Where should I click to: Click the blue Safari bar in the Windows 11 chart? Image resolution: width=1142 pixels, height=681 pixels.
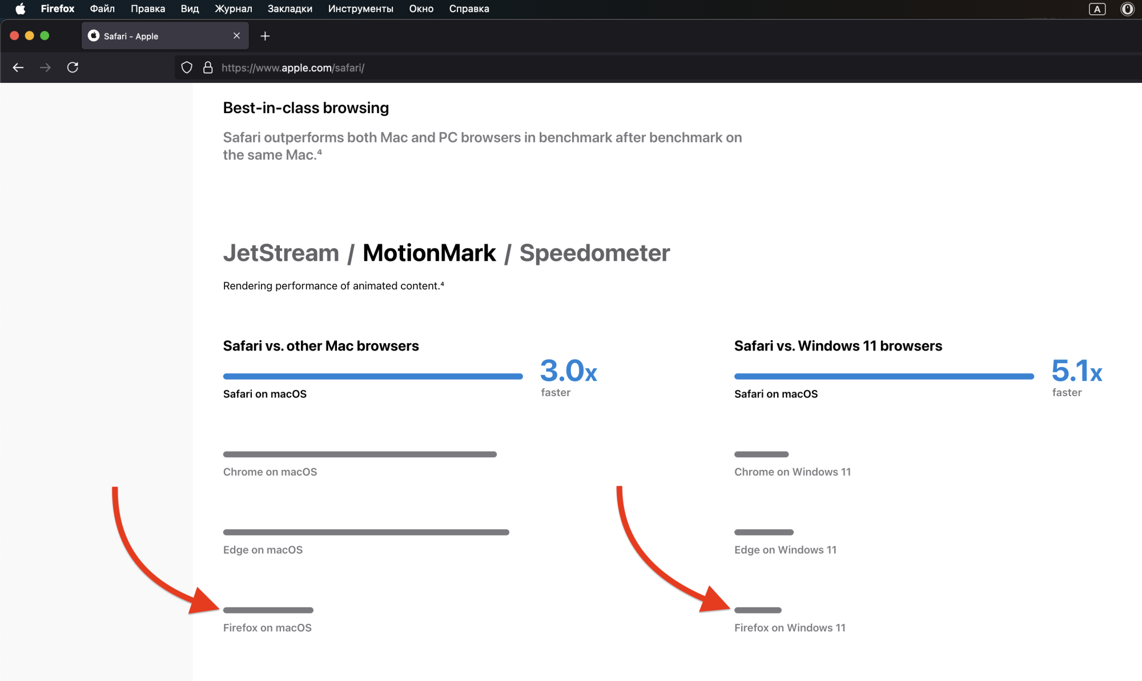[884, 376]
